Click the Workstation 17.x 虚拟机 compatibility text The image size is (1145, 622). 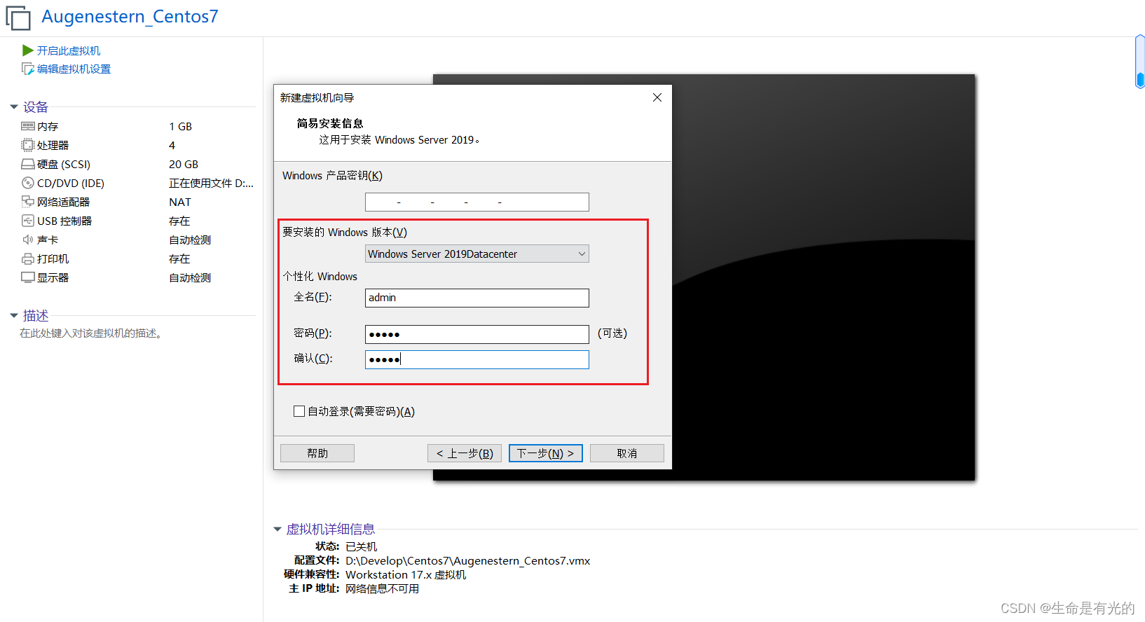406,574
